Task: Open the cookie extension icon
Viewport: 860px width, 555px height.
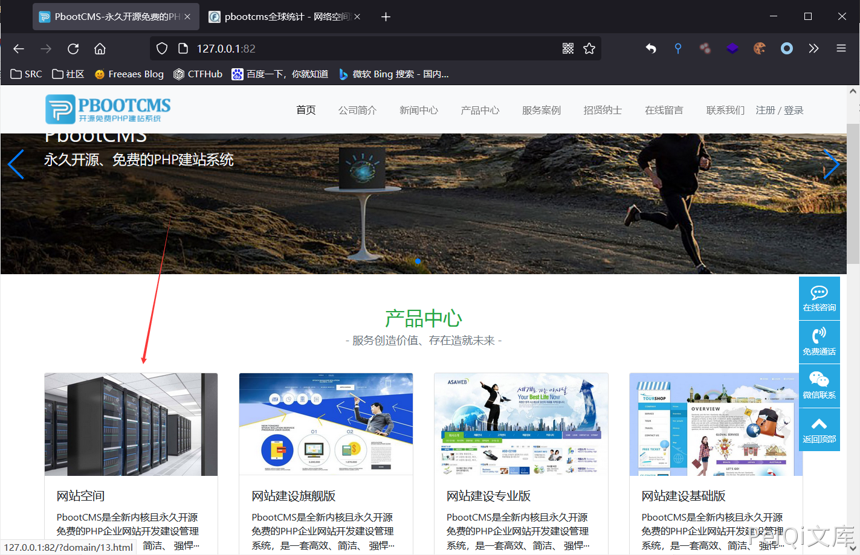Action: tap(760, 48)
